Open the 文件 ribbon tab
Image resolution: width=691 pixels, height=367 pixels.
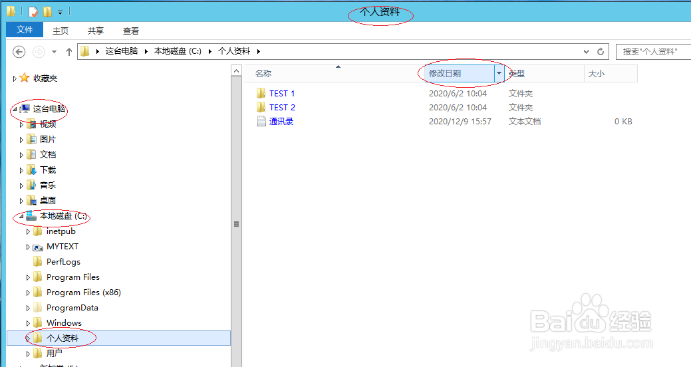click(x=25, y=30)
